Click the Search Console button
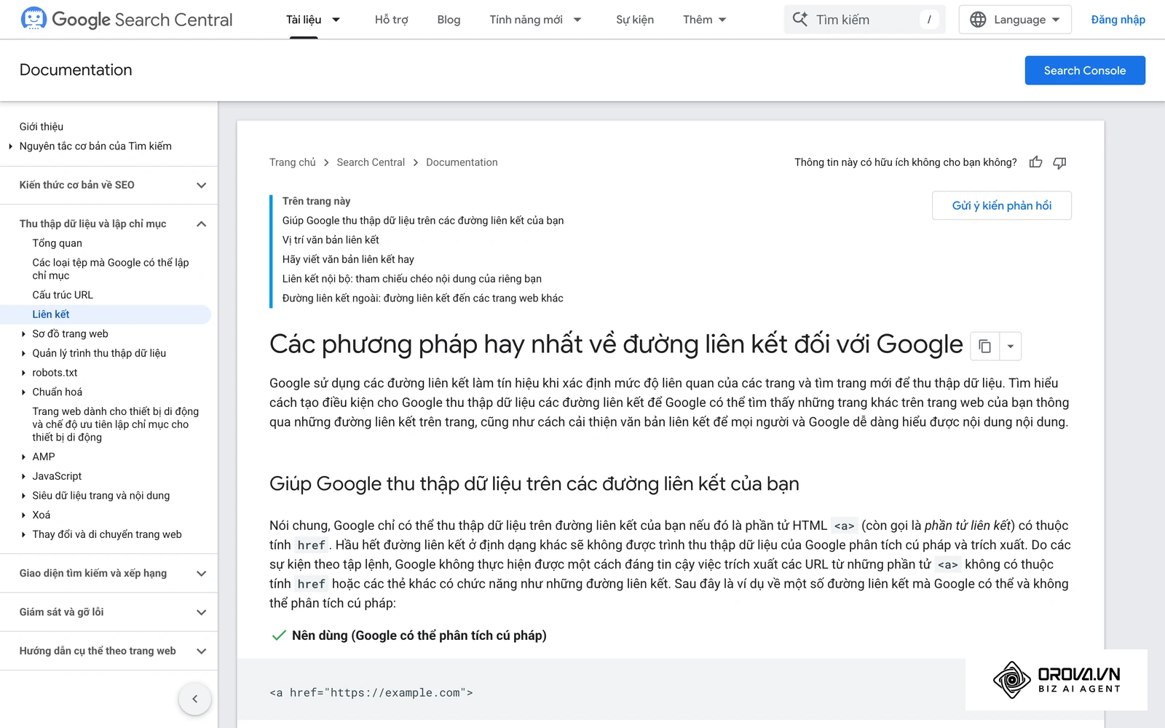1165x728 pixels. [1085, 71]
